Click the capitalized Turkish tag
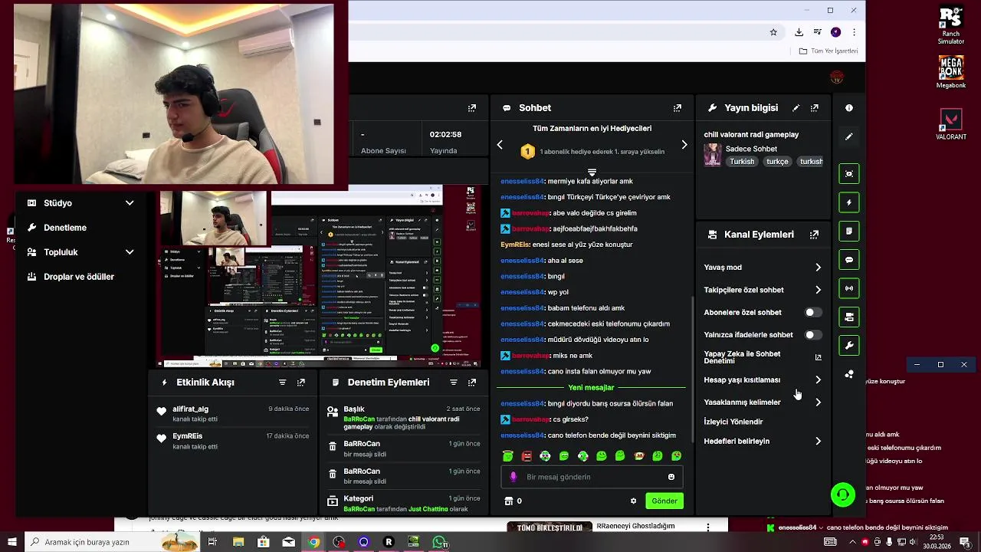 742,162
